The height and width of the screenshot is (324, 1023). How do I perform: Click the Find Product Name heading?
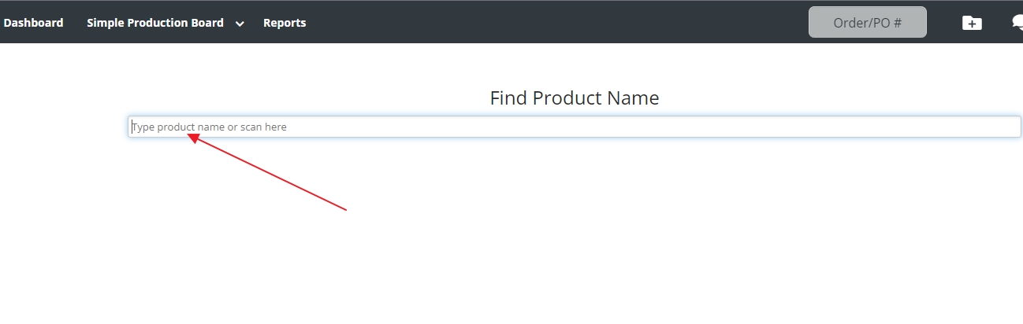[x=574, y=98]
